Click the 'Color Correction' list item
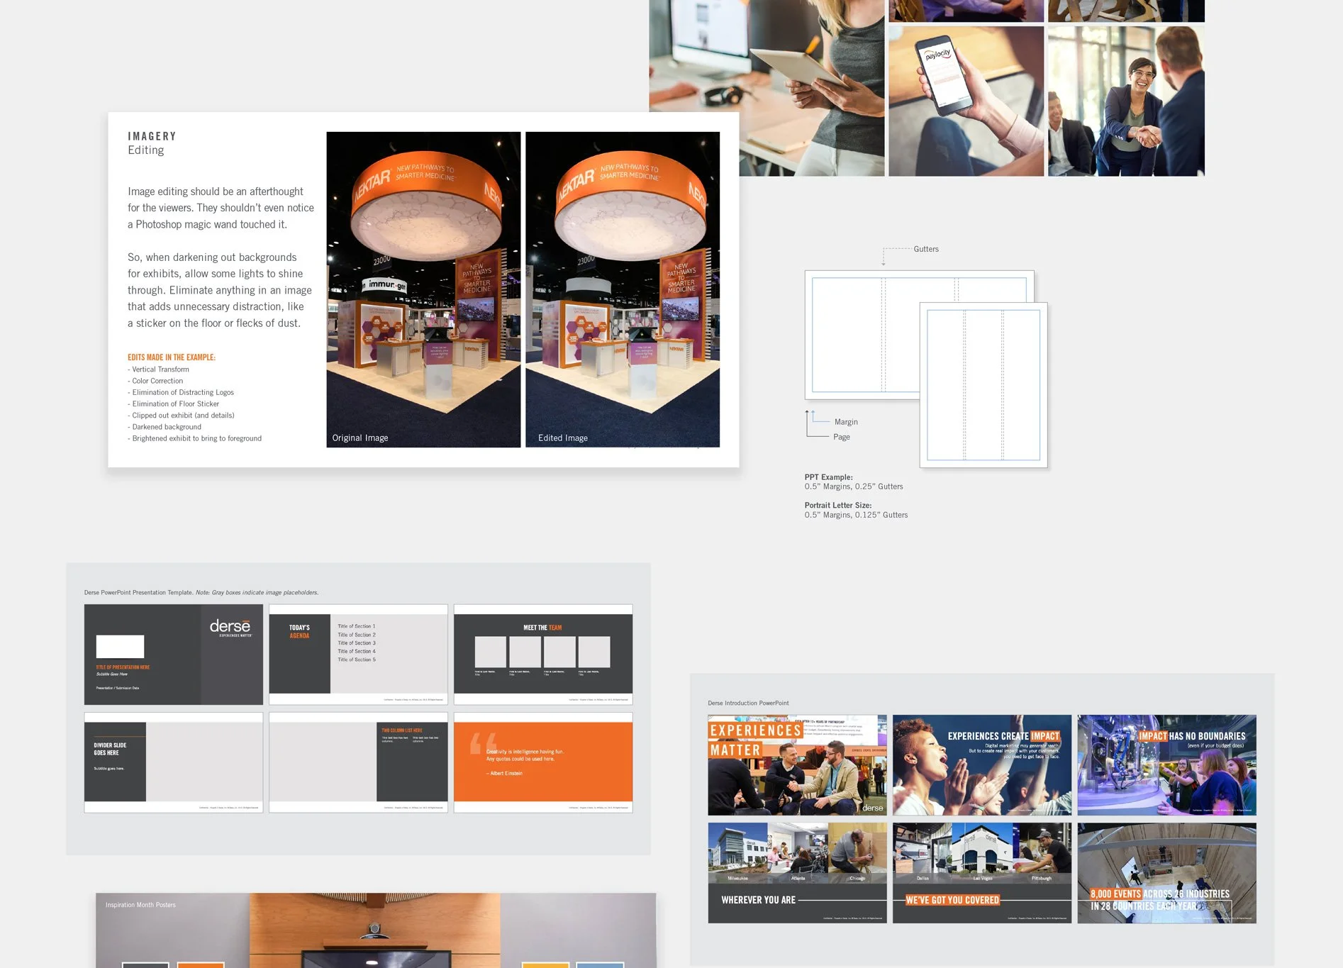 [x=155, y=381]
